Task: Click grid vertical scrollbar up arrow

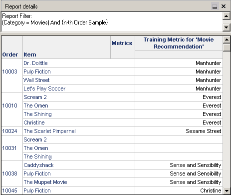Action: 227,39
